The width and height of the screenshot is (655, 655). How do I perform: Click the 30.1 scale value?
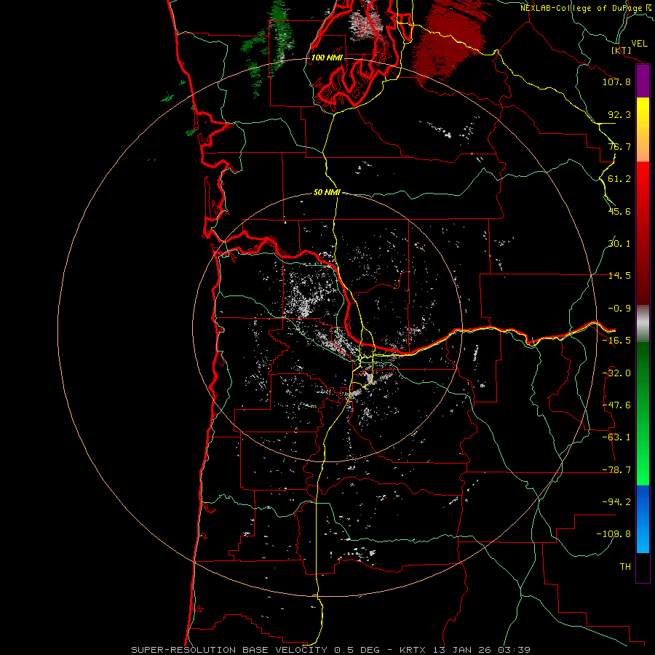click(x=619, y=244)
